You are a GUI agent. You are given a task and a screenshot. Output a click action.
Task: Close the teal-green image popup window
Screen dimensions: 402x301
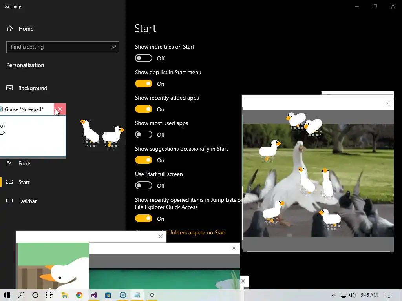[x=234, y=248]
